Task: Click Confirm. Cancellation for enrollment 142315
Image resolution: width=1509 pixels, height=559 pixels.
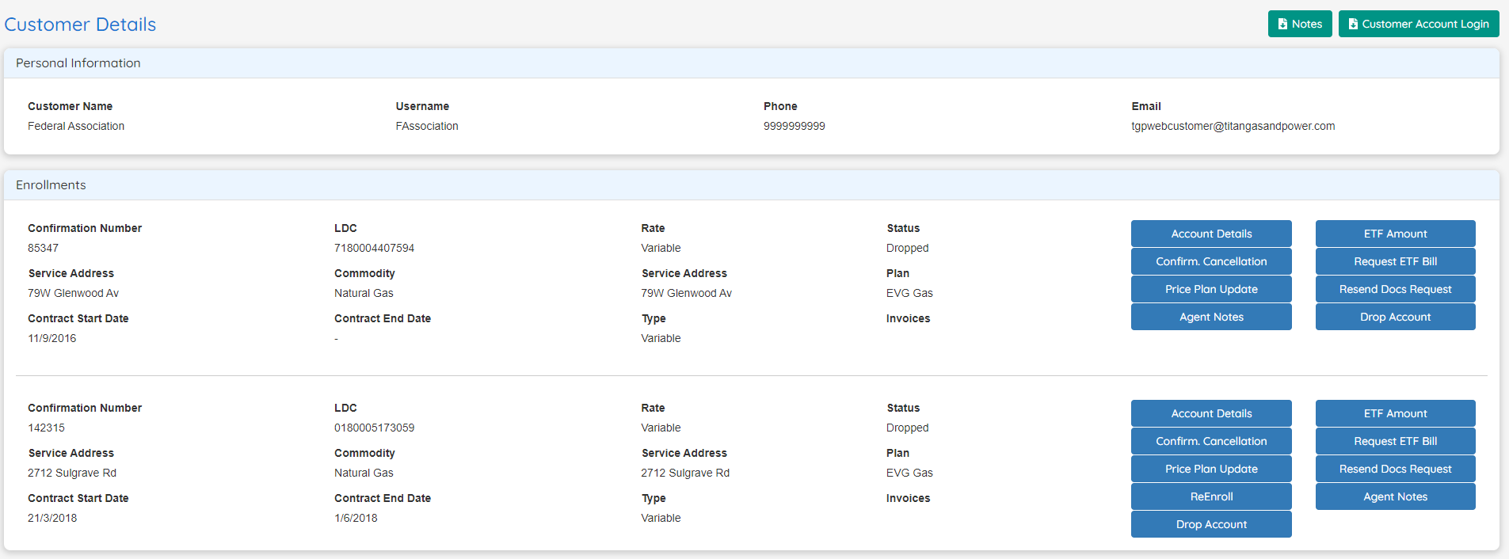Action: pyautogui.click(x=1211, y=441)
